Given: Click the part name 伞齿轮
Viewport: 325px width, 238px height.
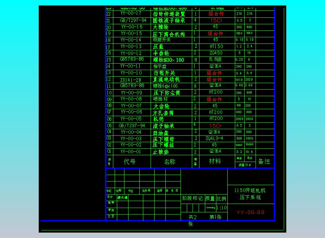Looking at the screenshot, I should [161, 54].
